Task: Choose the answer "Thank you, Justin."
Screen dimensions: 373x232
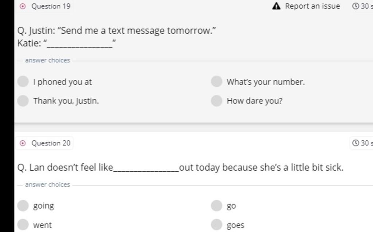Action: pos(23,101)
